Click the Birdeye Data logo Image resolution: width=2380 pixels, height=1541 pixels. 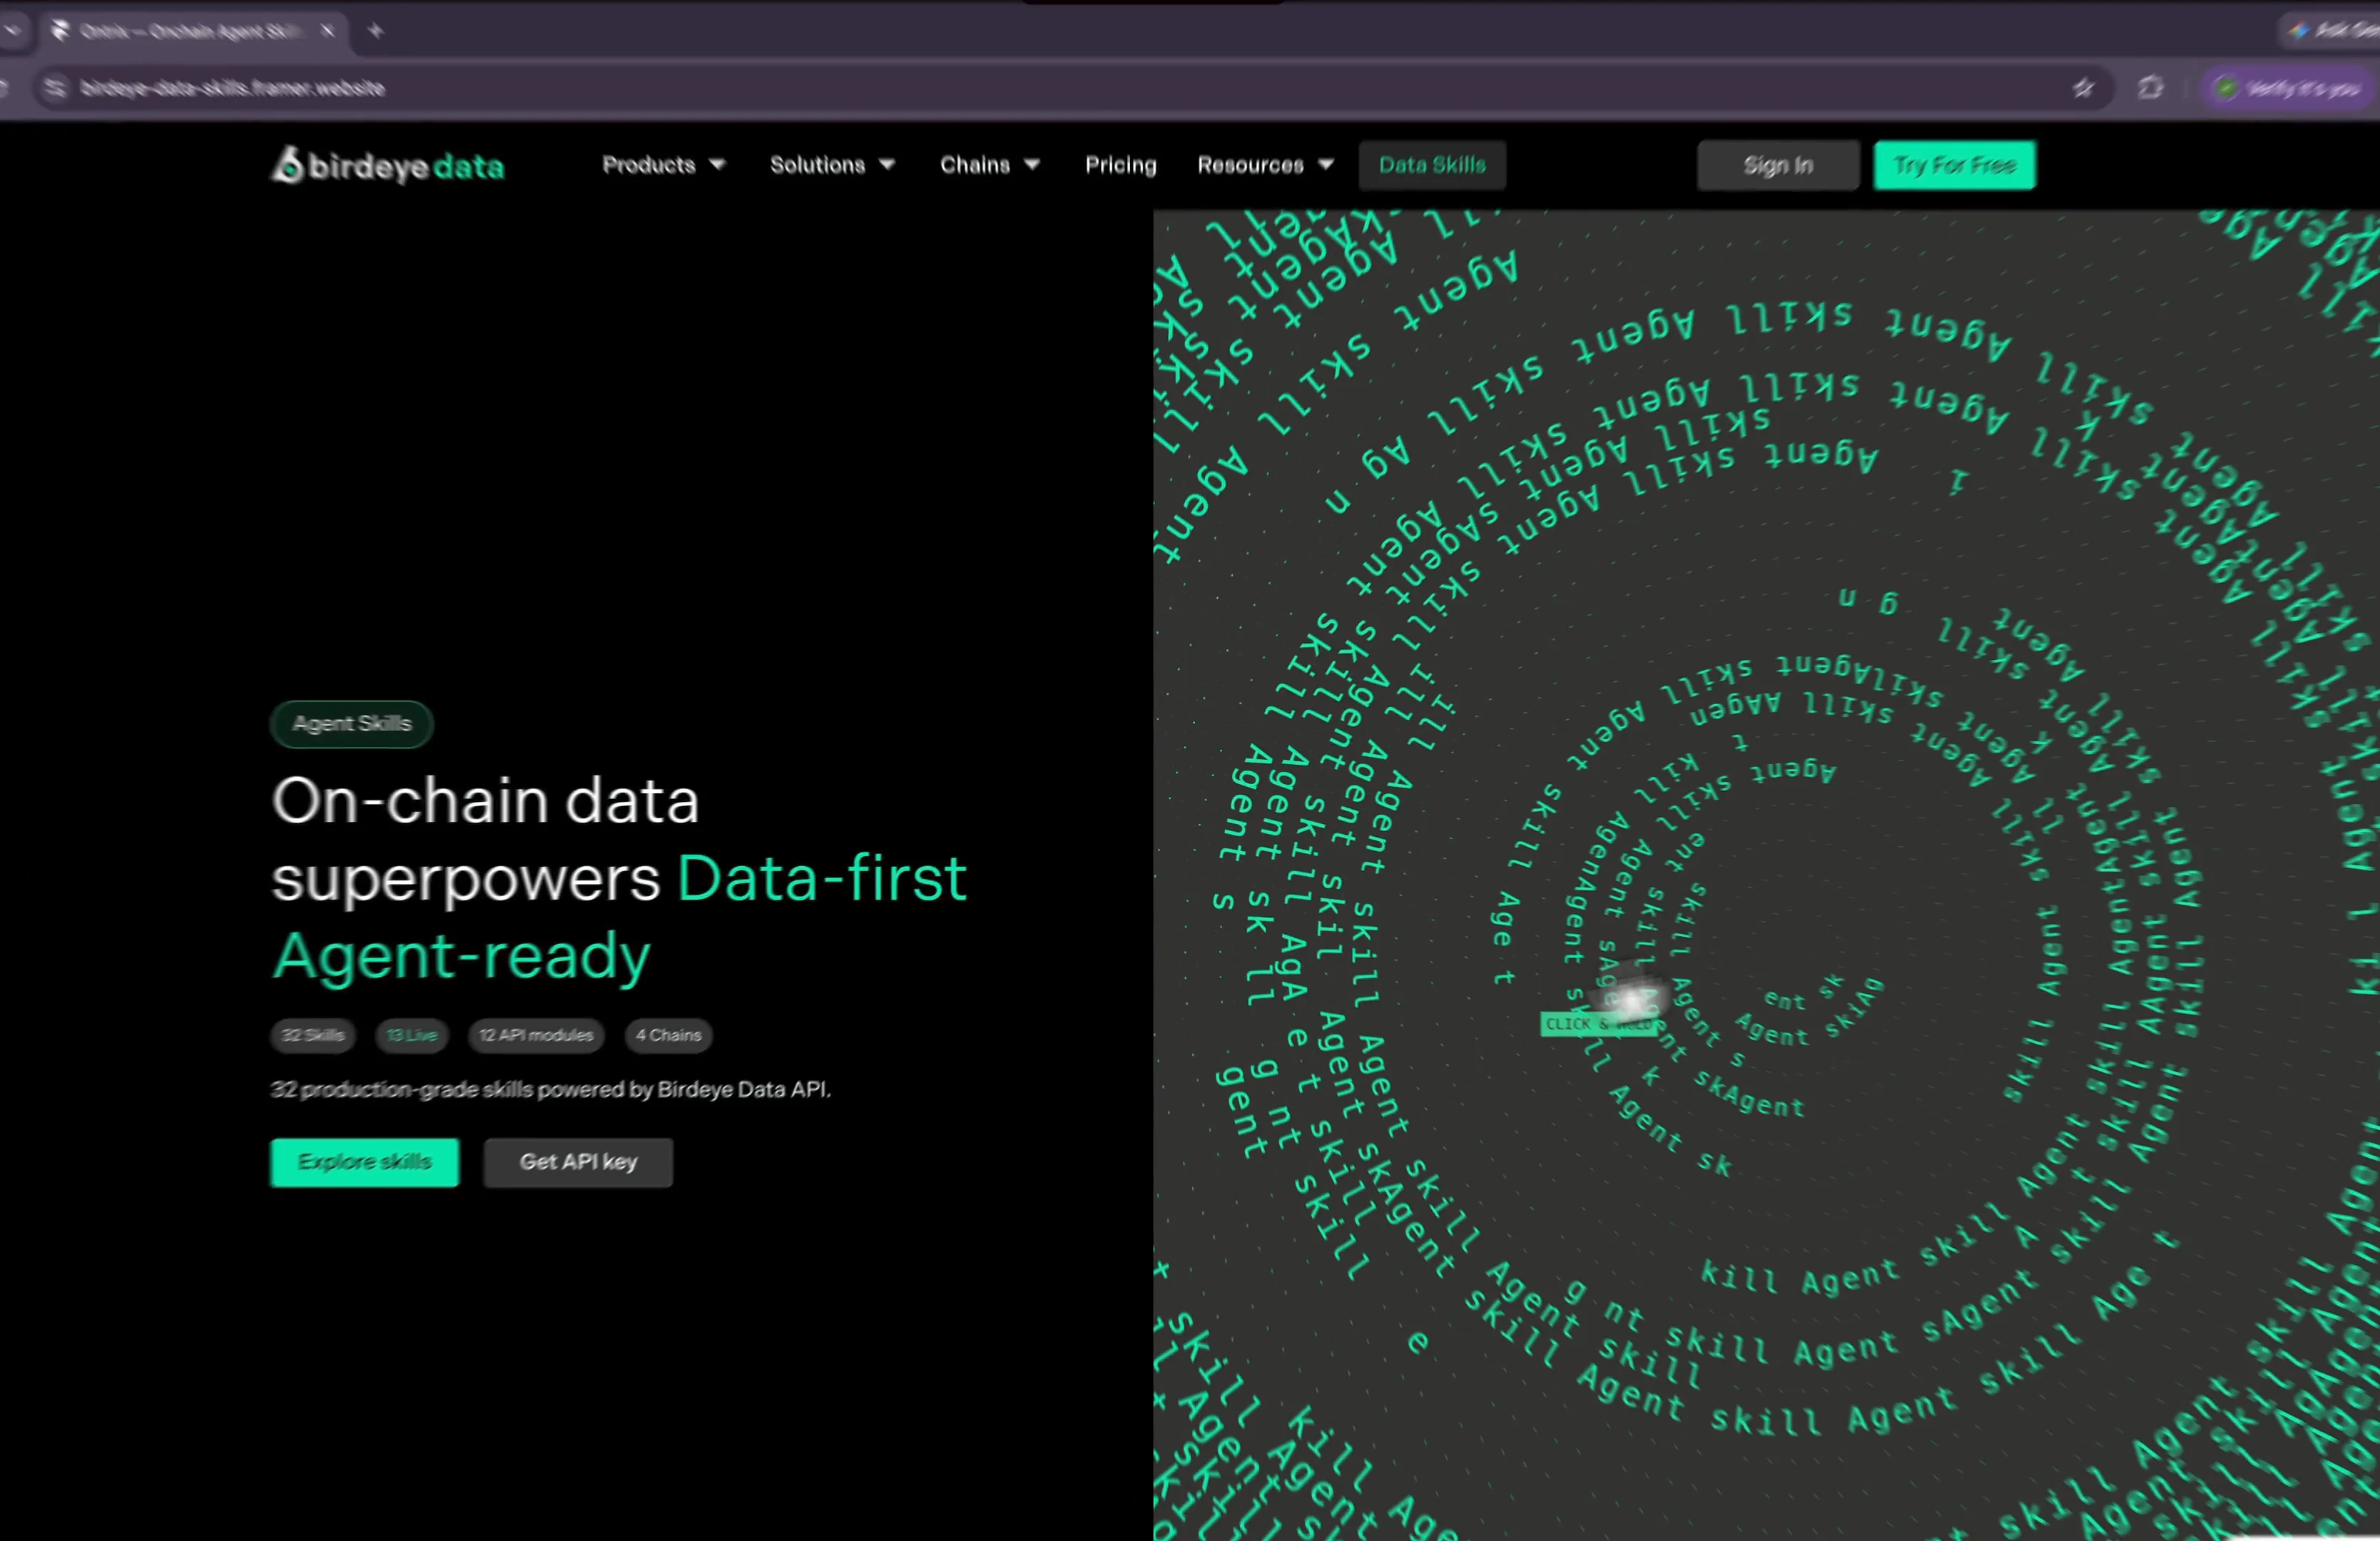[x=388, y=165]
